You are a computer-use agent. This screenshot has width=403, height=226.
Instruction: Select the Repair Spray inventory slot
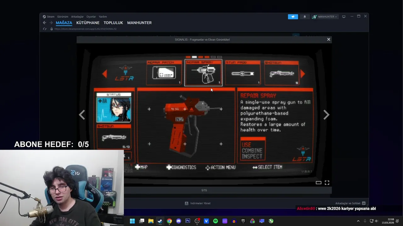[x=203, y=73]
